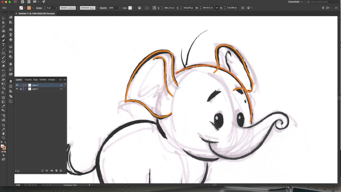Image resolution: width=341 pixels, height=192 pixels.
Task: Collapse Layers panel with double-arrow button
Action: (x=60, y=80)
